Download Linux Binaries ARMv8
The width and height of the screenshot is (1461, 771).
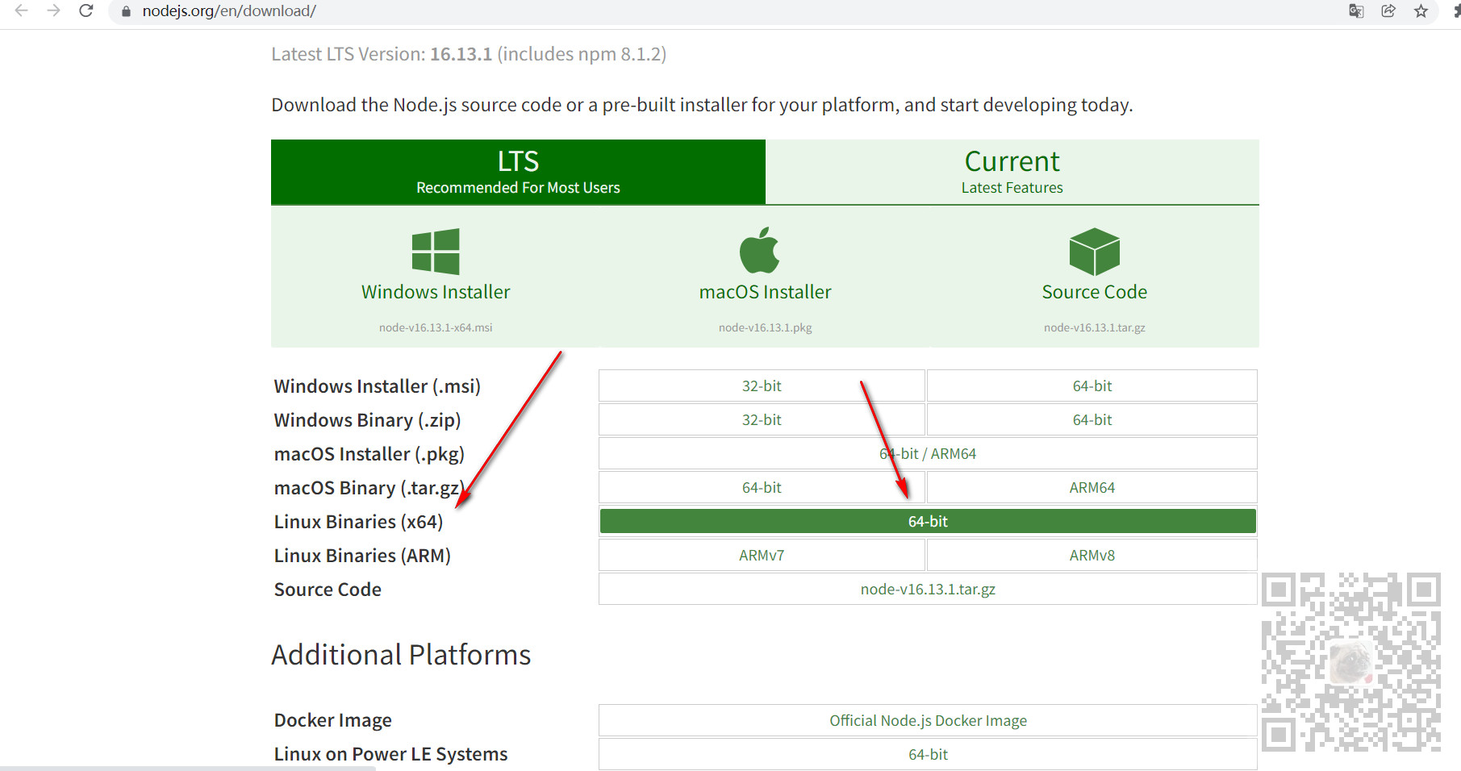1092,555
